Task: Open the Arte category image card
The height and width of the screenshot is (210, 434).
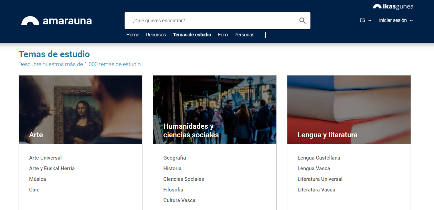Action: pyautogui.click(x=81, y=110)
